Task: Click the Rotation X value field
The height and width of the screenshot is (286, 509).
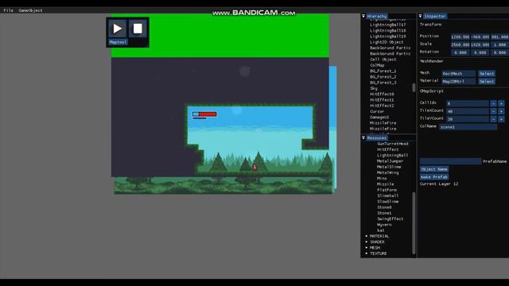Action: (460, 52)
